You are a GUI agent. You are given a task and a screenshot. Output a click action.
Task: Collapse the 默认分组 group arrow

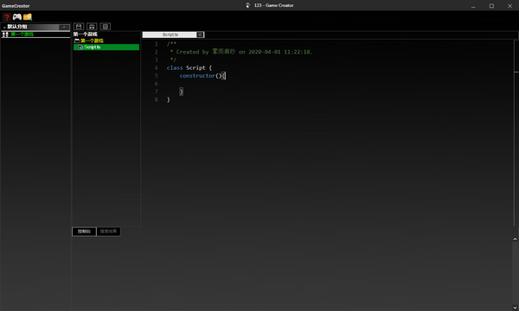pos(4,27)
